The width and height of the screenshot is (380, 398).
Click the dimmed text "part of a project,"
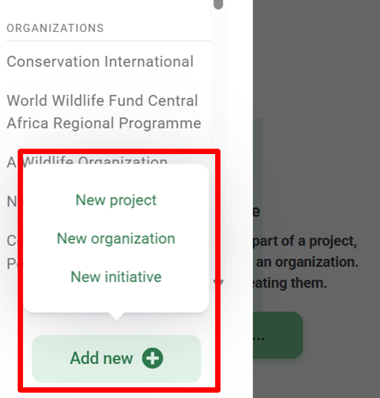[303, 241]
